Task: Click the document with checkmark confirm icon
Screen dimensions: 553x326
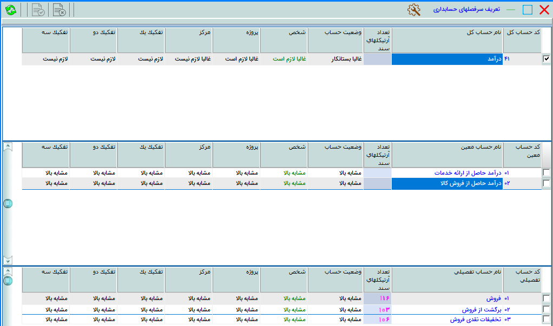Action: [x=38, y=10]
